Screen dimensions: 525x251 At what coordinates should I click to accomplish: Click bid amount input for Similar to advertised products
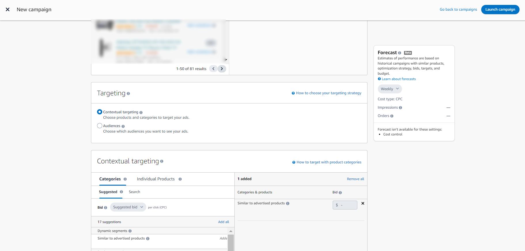pyautogui.click(x=345, y=205)
